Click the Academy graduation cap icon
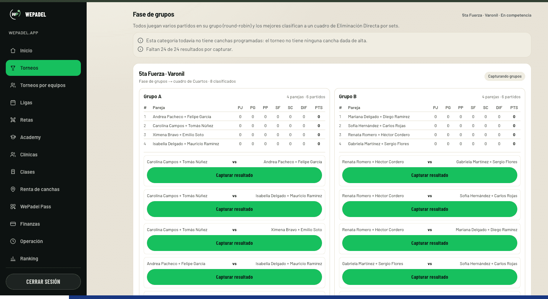This screenshot has height=299, width=548. click(13, 137)
